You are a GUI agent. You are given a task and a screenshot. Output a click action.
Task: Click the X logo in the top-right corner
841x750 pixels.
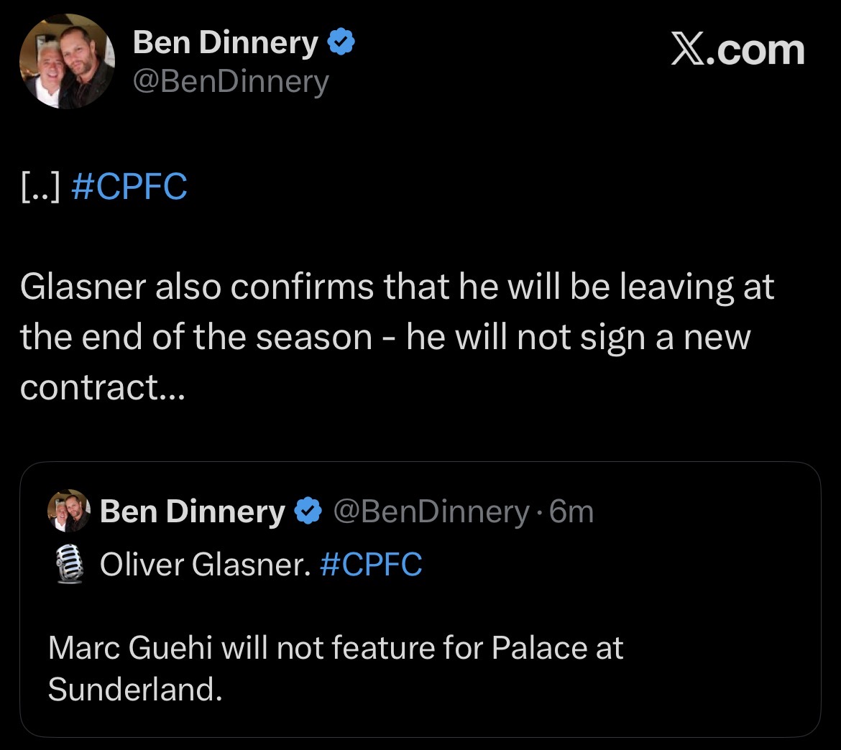point(688,50)
